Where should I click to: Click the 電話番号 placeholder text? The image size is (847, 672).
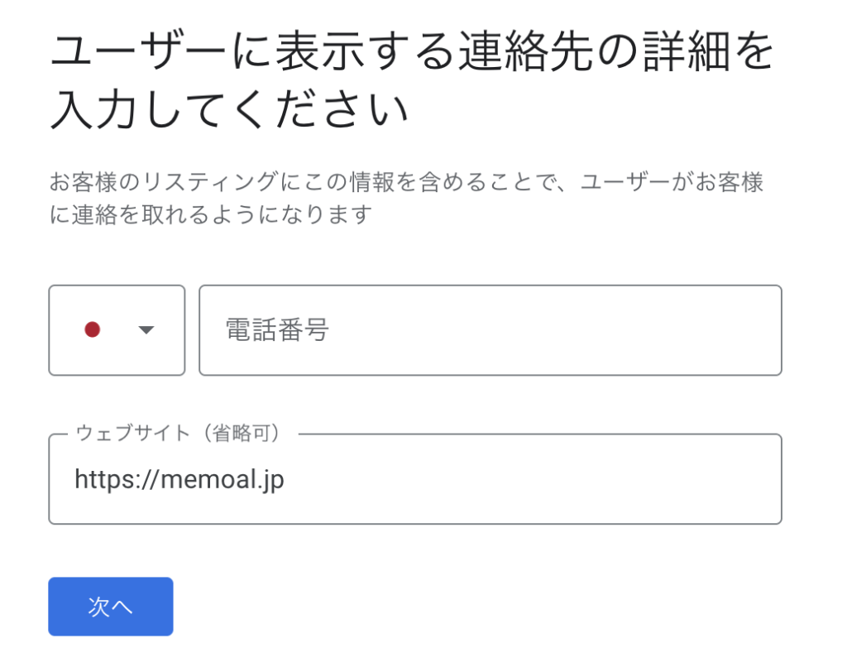[276, 329]
